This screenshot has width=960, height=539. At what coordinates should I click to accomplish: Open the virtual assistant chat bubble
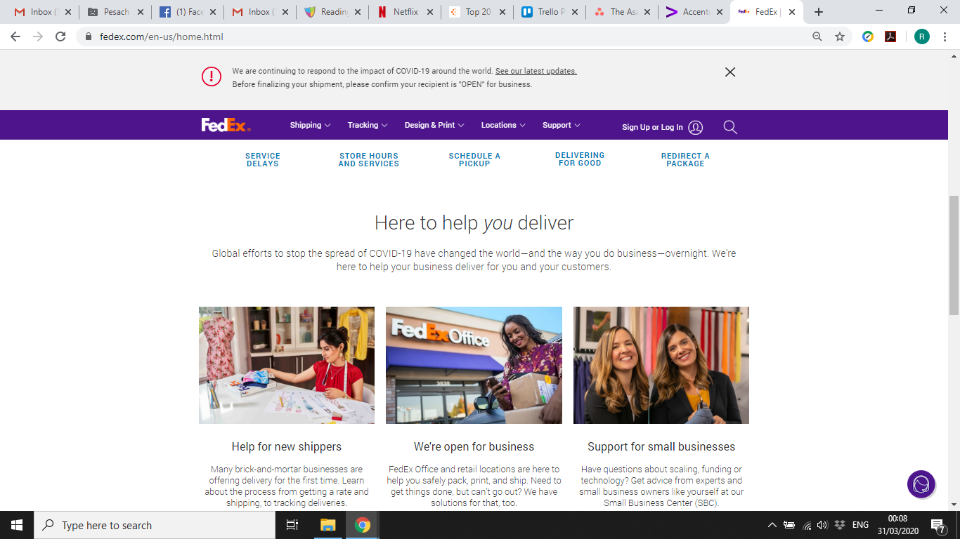(x=921, y=484)
